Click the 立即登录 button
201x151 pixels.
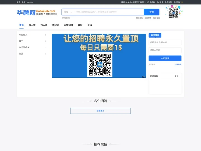point(165,58)
